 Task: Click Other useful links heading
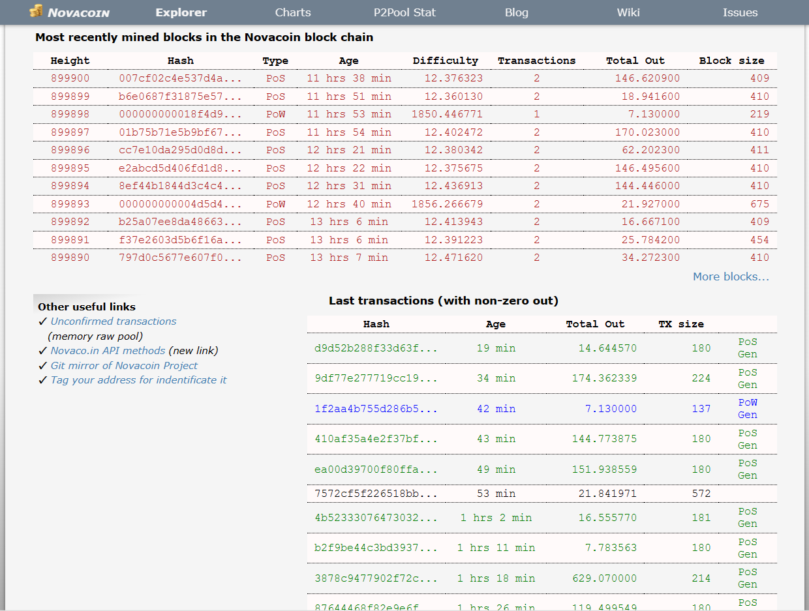tap(87, 306)
